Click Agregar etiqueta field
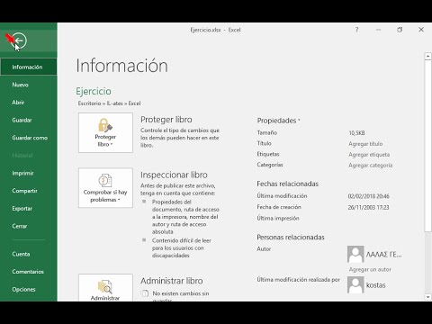 tap(369, 155)
